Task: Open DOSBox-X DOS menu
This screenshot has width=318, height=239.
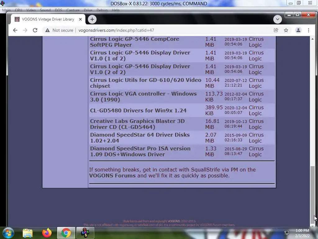Action: (x=59, y=10)
